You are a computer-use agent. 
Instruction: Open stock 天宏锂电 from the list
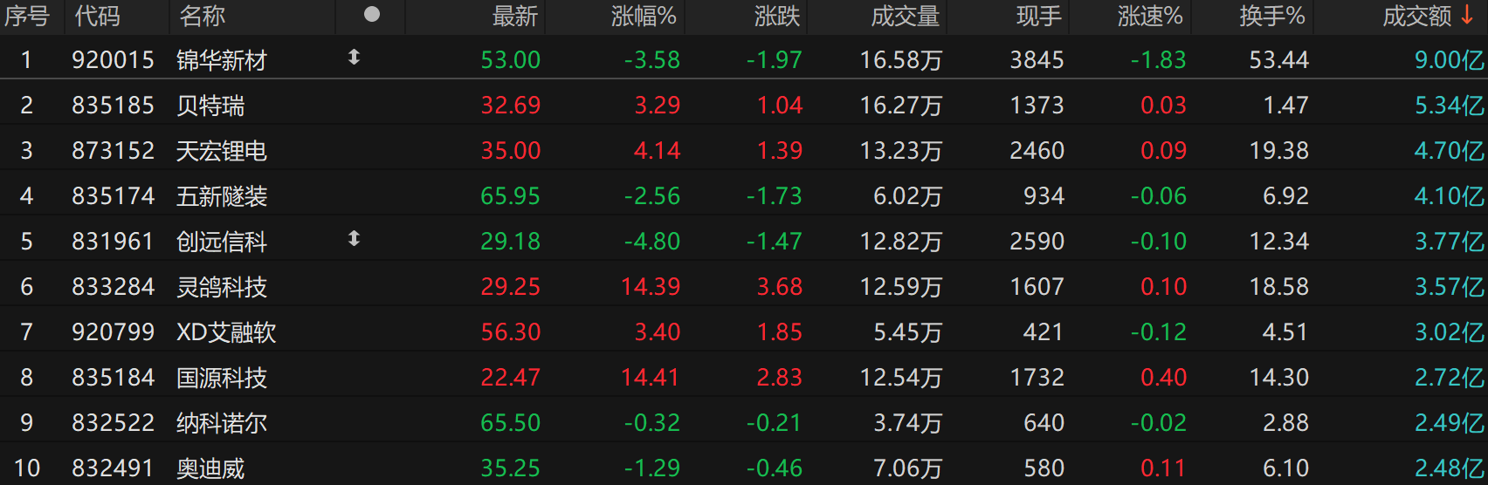click(222, 151)
